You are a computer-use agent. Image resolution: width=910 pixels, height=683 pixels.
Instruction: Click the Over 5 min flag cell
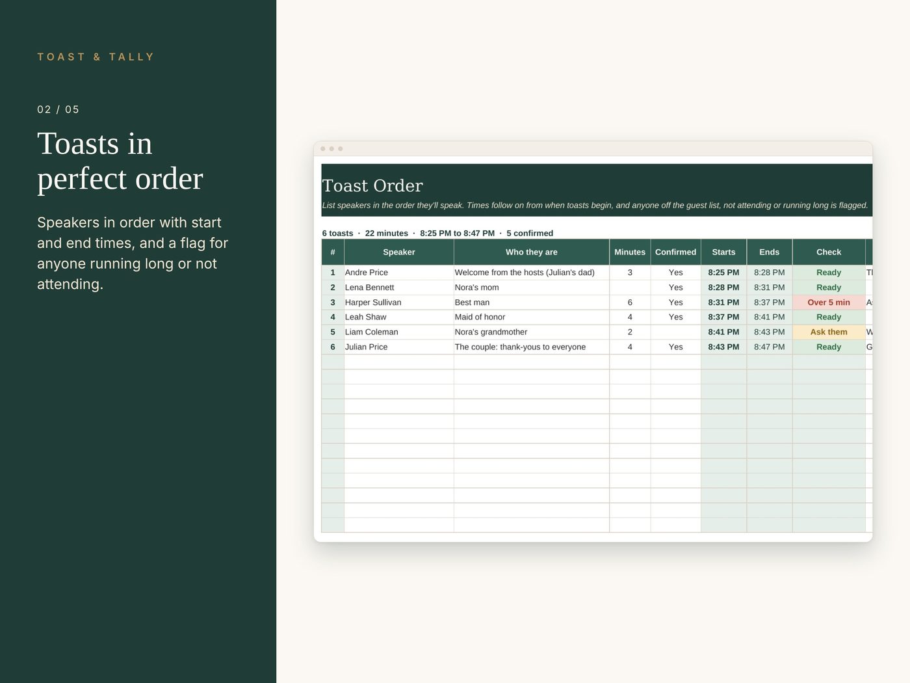tap(829, 302)
